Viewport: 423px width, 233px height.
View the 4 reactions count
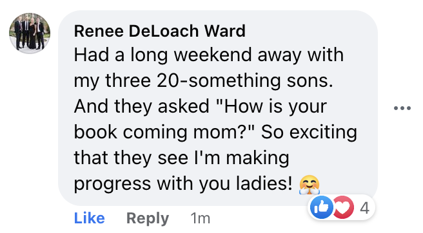tap(364, 208)
